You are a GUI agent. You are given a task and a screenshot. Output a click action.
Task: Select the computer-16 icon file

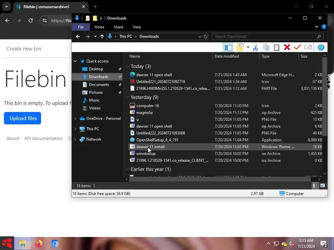147,106
